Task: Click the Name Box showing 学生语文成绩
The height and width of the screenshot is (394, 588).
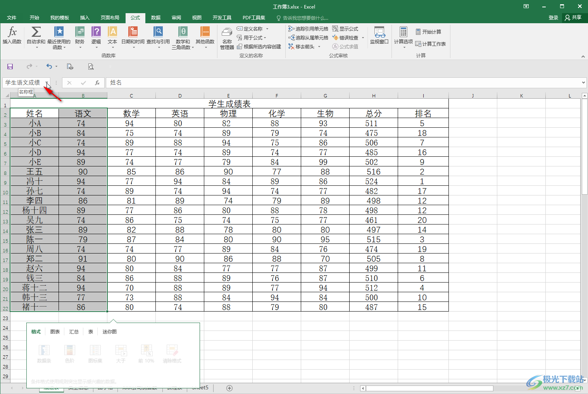Action: (x=23, y=82)
